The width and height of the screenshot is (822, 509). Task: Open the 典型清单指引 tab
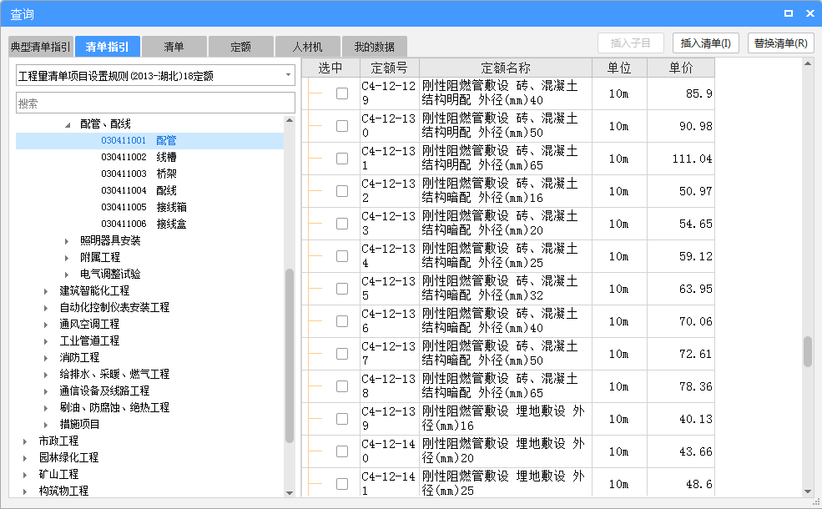tap(38, 46)
